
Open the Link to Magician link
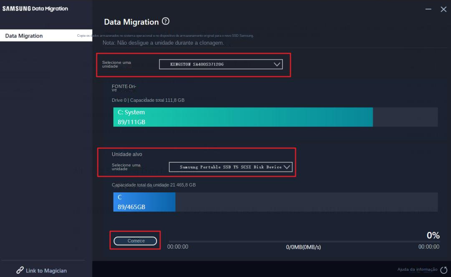point(46,270)
